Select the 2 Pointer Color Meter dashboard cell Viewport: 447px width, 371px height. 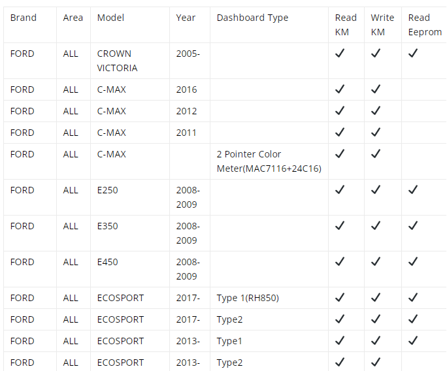point(269,161)
